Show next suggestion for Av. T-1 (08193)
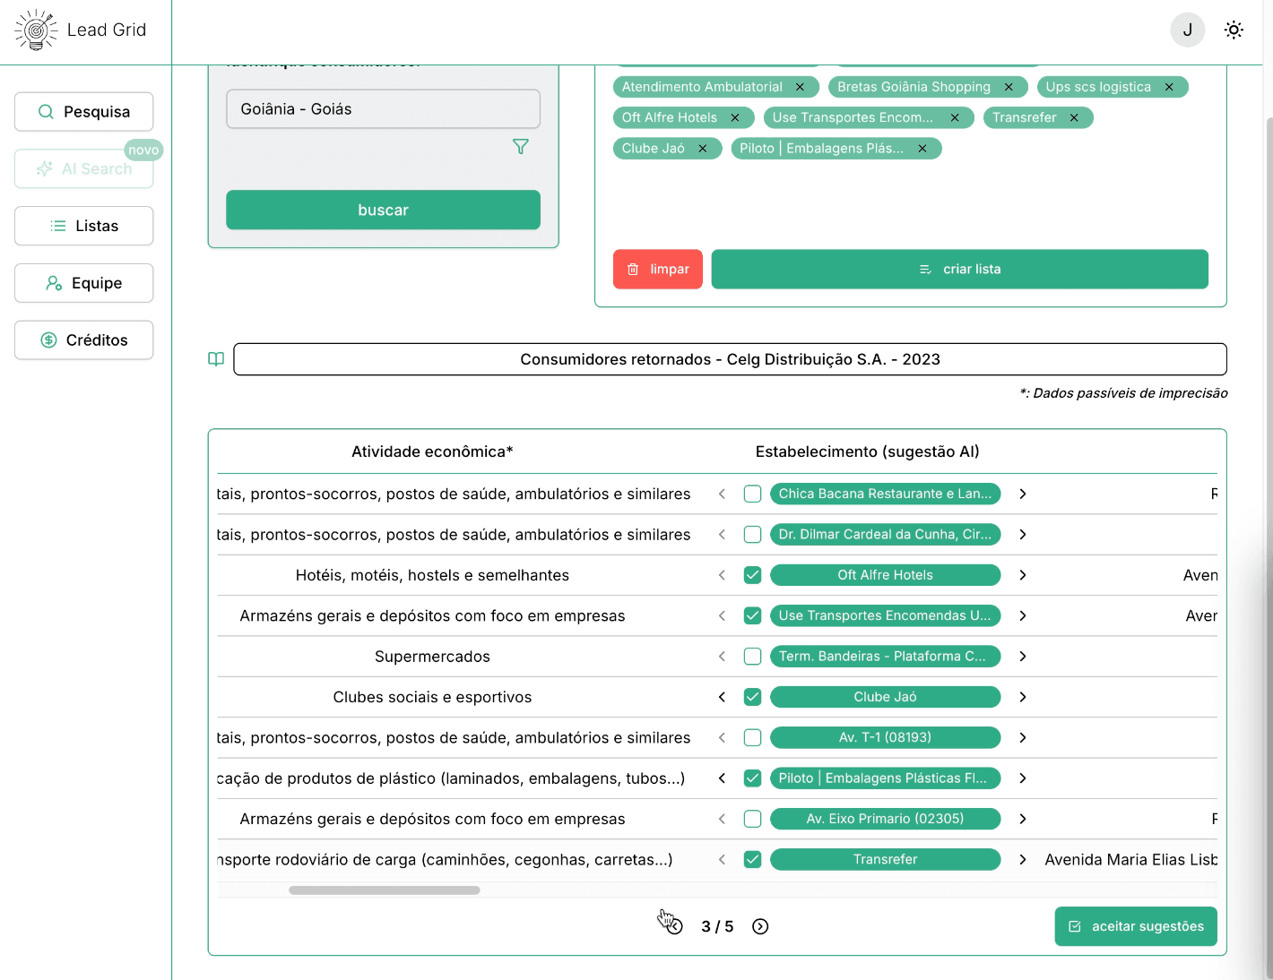Screen dimensions: 1273x980 pyautogui.click(x=1023, y=738)
